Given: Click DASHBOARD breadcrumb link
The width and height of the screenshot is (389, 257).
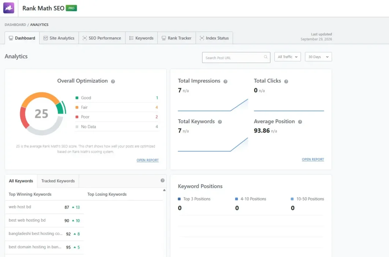Looking at the screenshot, I should [15, 25].
